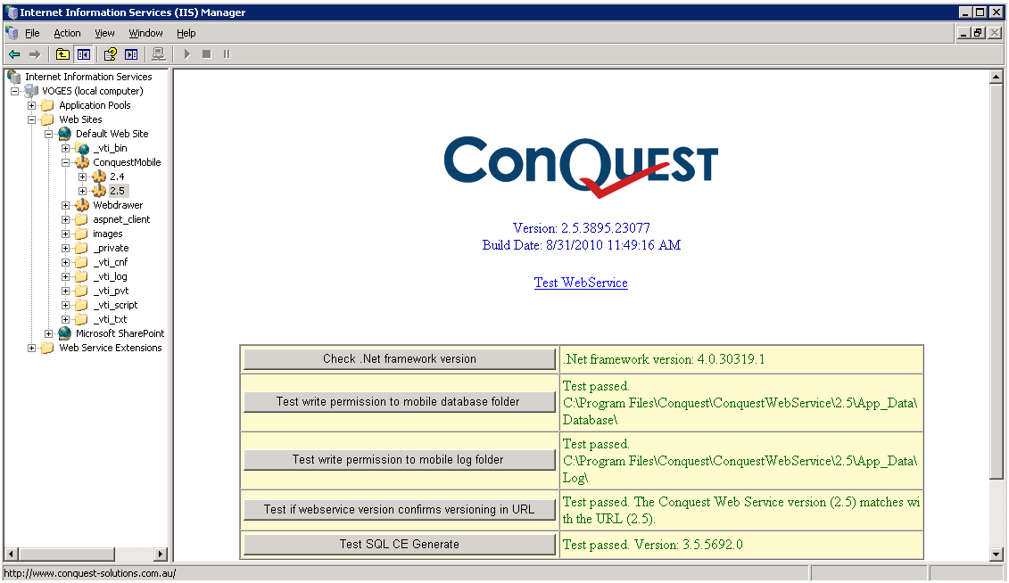Toggle the show/hide console tree button
The height and width of the screenshot is (583, 1009).
(x=84, y=54)
